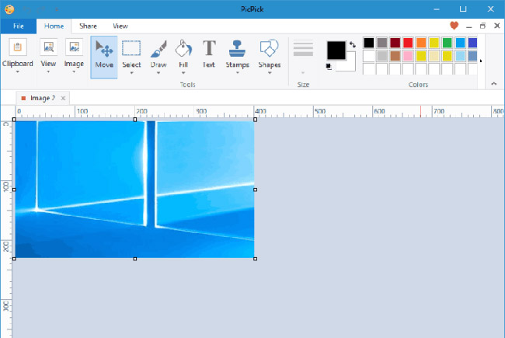Restore down the document window in ribbon bar
This screenshot has width=505, height=338.
point(482,26)
